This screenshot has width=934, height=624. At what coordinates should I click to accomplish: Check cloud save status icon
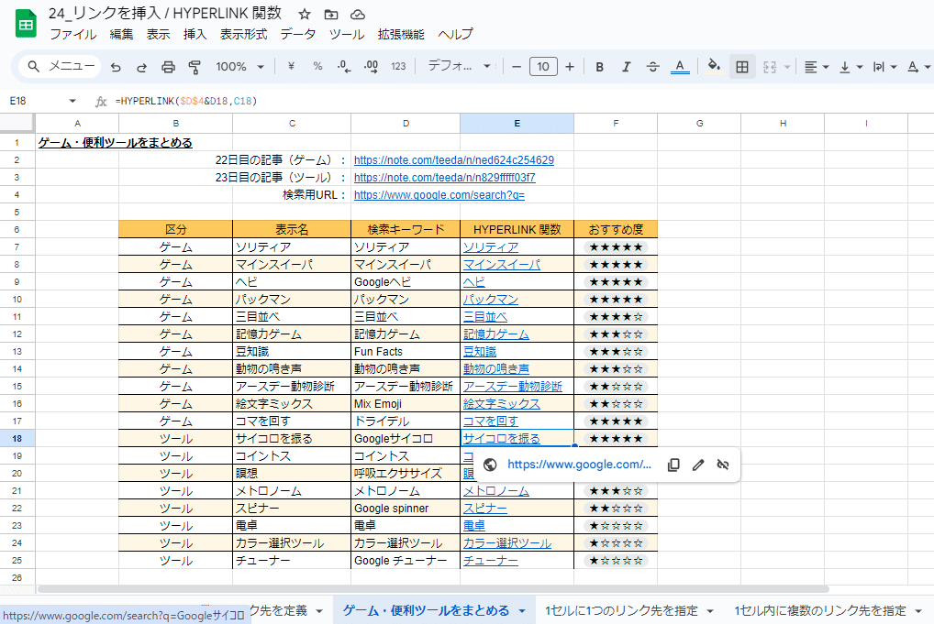pos(358,15)
